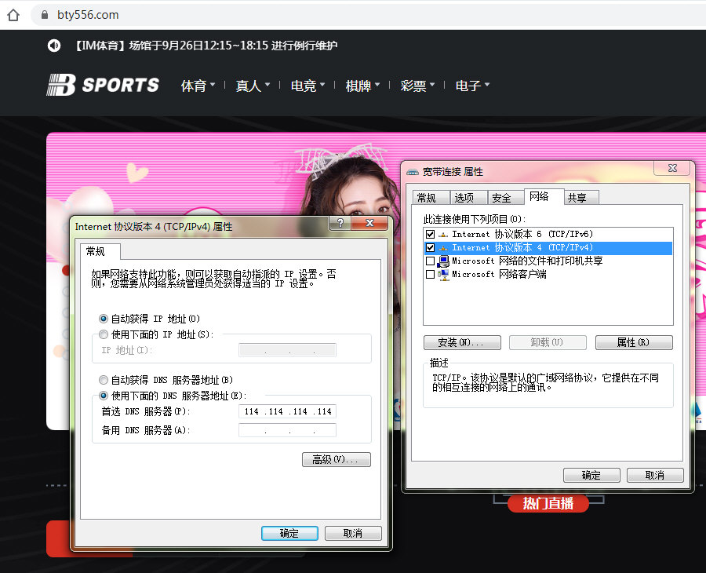This screenshot has width=706, height=573.
Task: Close the IPv4 properties dialog
Action: [x=369, y=224]
